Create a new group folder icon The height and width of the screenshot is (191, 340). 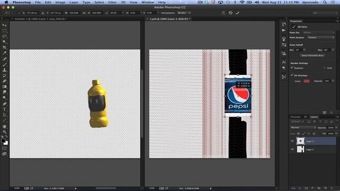click(319, 188)
